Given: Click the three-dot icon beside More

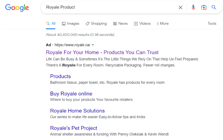Looking at the screenshot, I should (x=158, y=24).
